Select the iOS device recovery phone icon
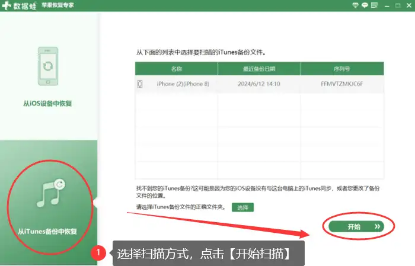Screen dimensions: 415x266 point(48,66)
